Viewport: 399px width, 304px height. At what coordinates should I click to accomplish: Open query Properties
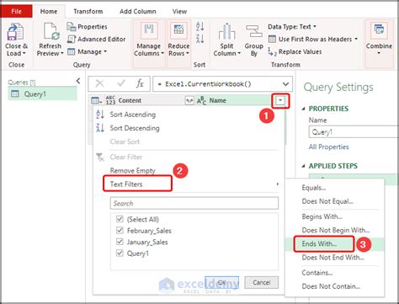click(x=88, y=27)
